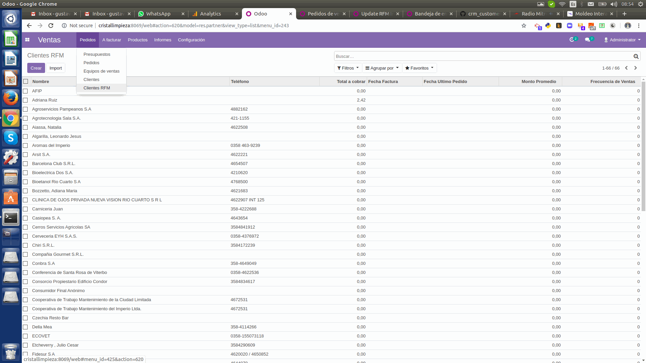Click the Import button
This screenshot has width=646, height=363.
tap(56, 68)
